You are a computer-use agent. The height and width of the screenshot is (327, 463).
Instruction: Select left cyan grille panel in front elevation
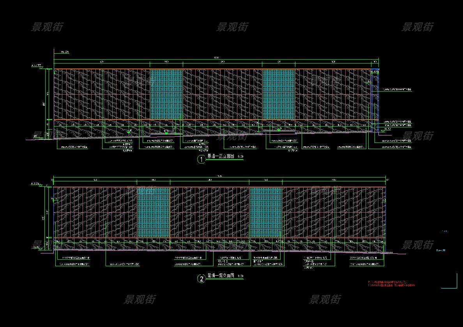[x=166, y=95]
